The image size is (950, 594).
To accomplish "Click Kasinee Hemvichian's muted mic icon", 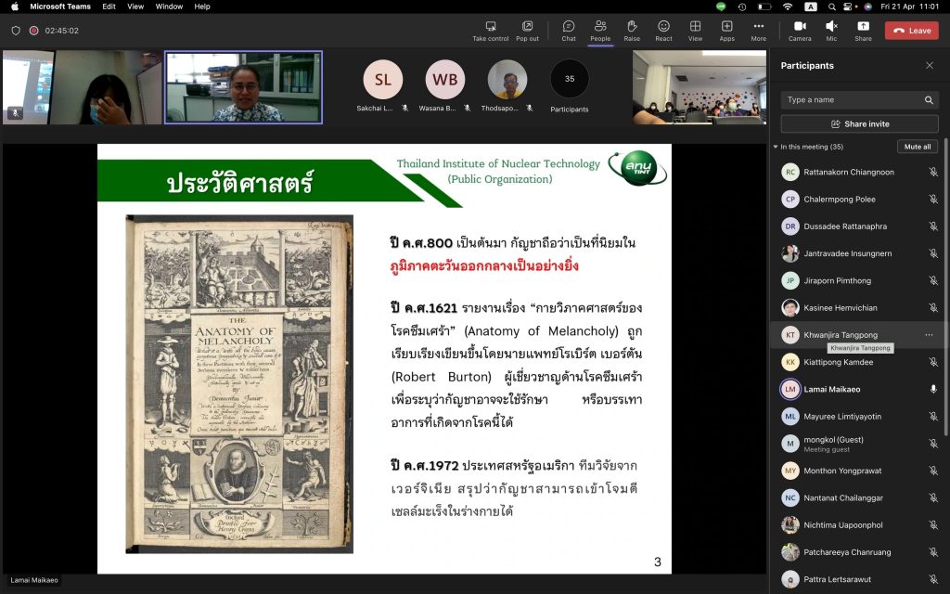I will click(933, 308).
